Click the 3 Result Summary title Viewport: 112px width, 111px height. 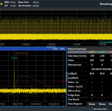(77, 49)
